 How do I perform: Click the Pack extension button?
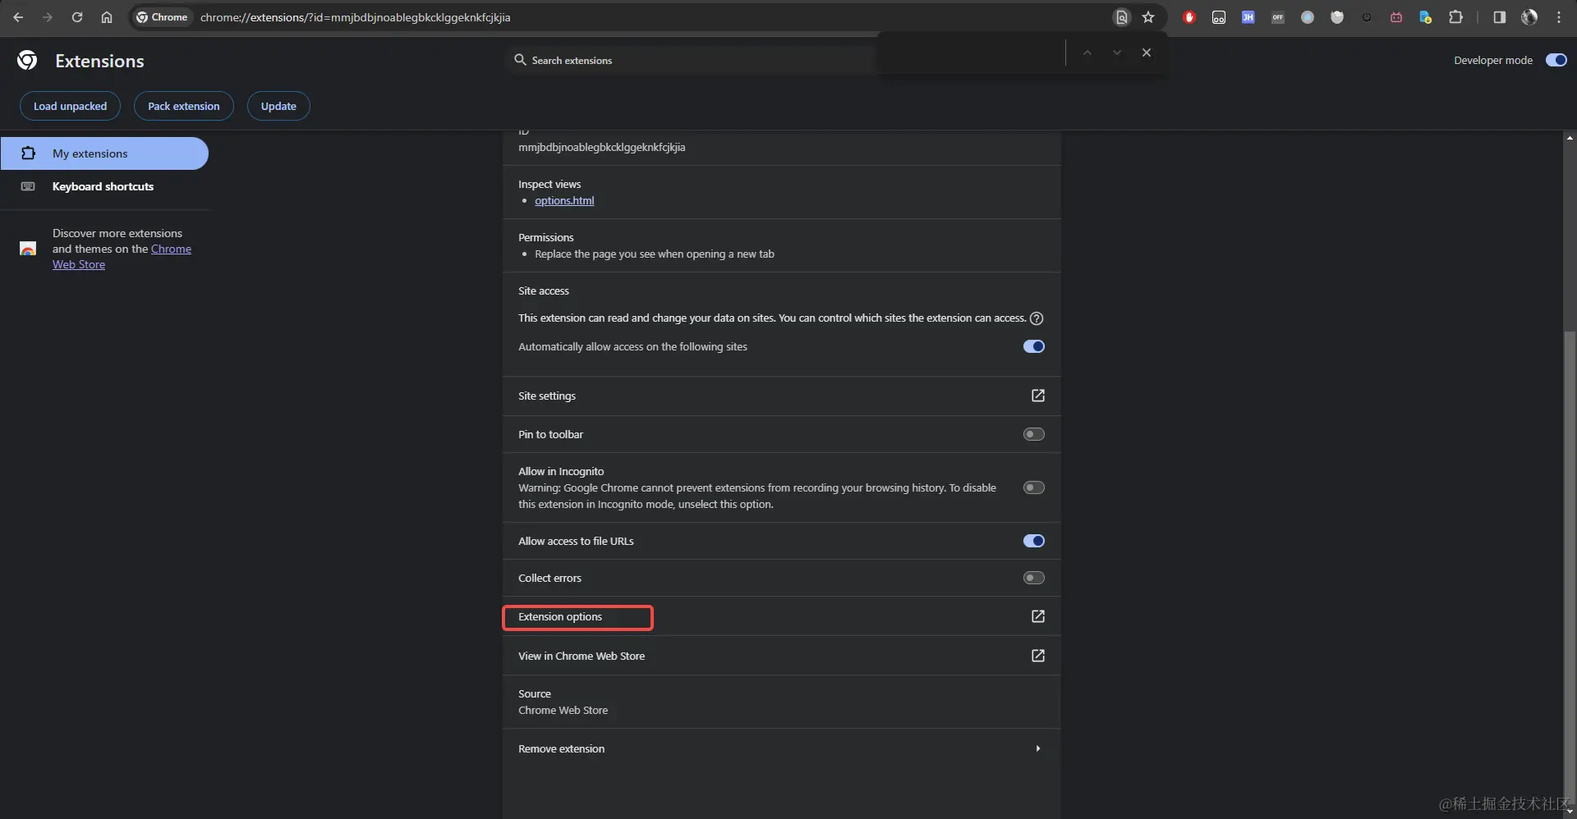[x=184, y=106]
